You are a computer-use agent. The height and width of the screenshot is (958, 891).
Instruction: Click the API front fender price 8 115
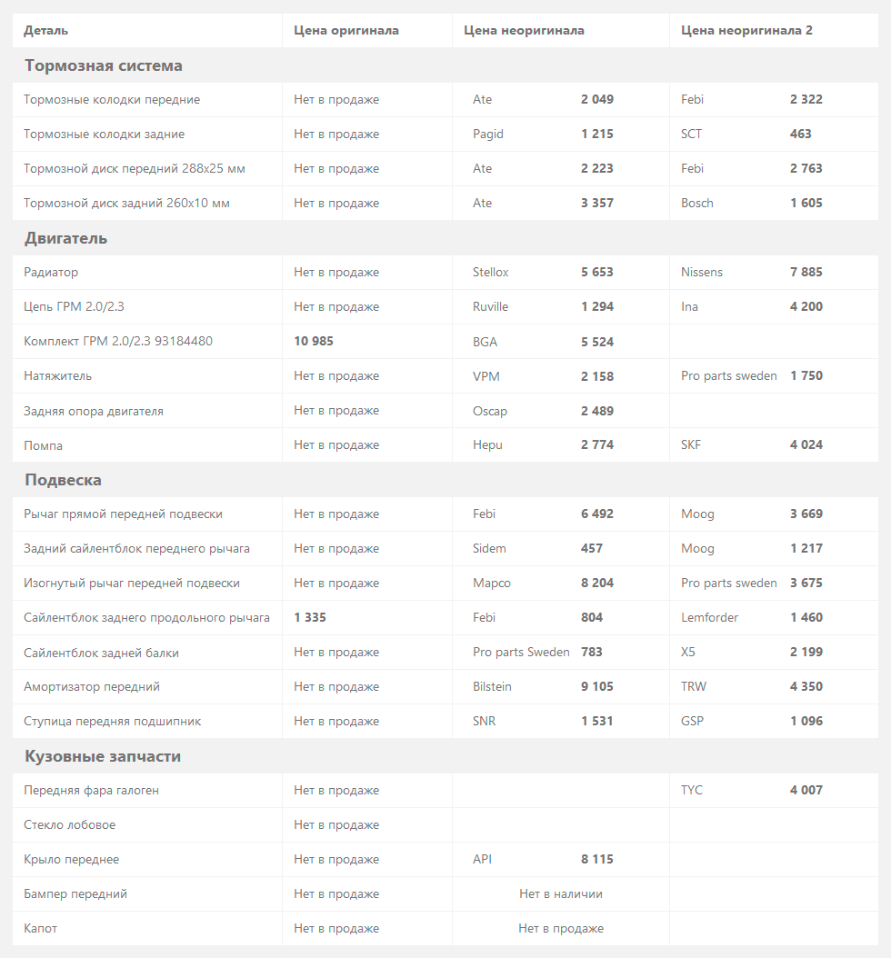(596, 860)
